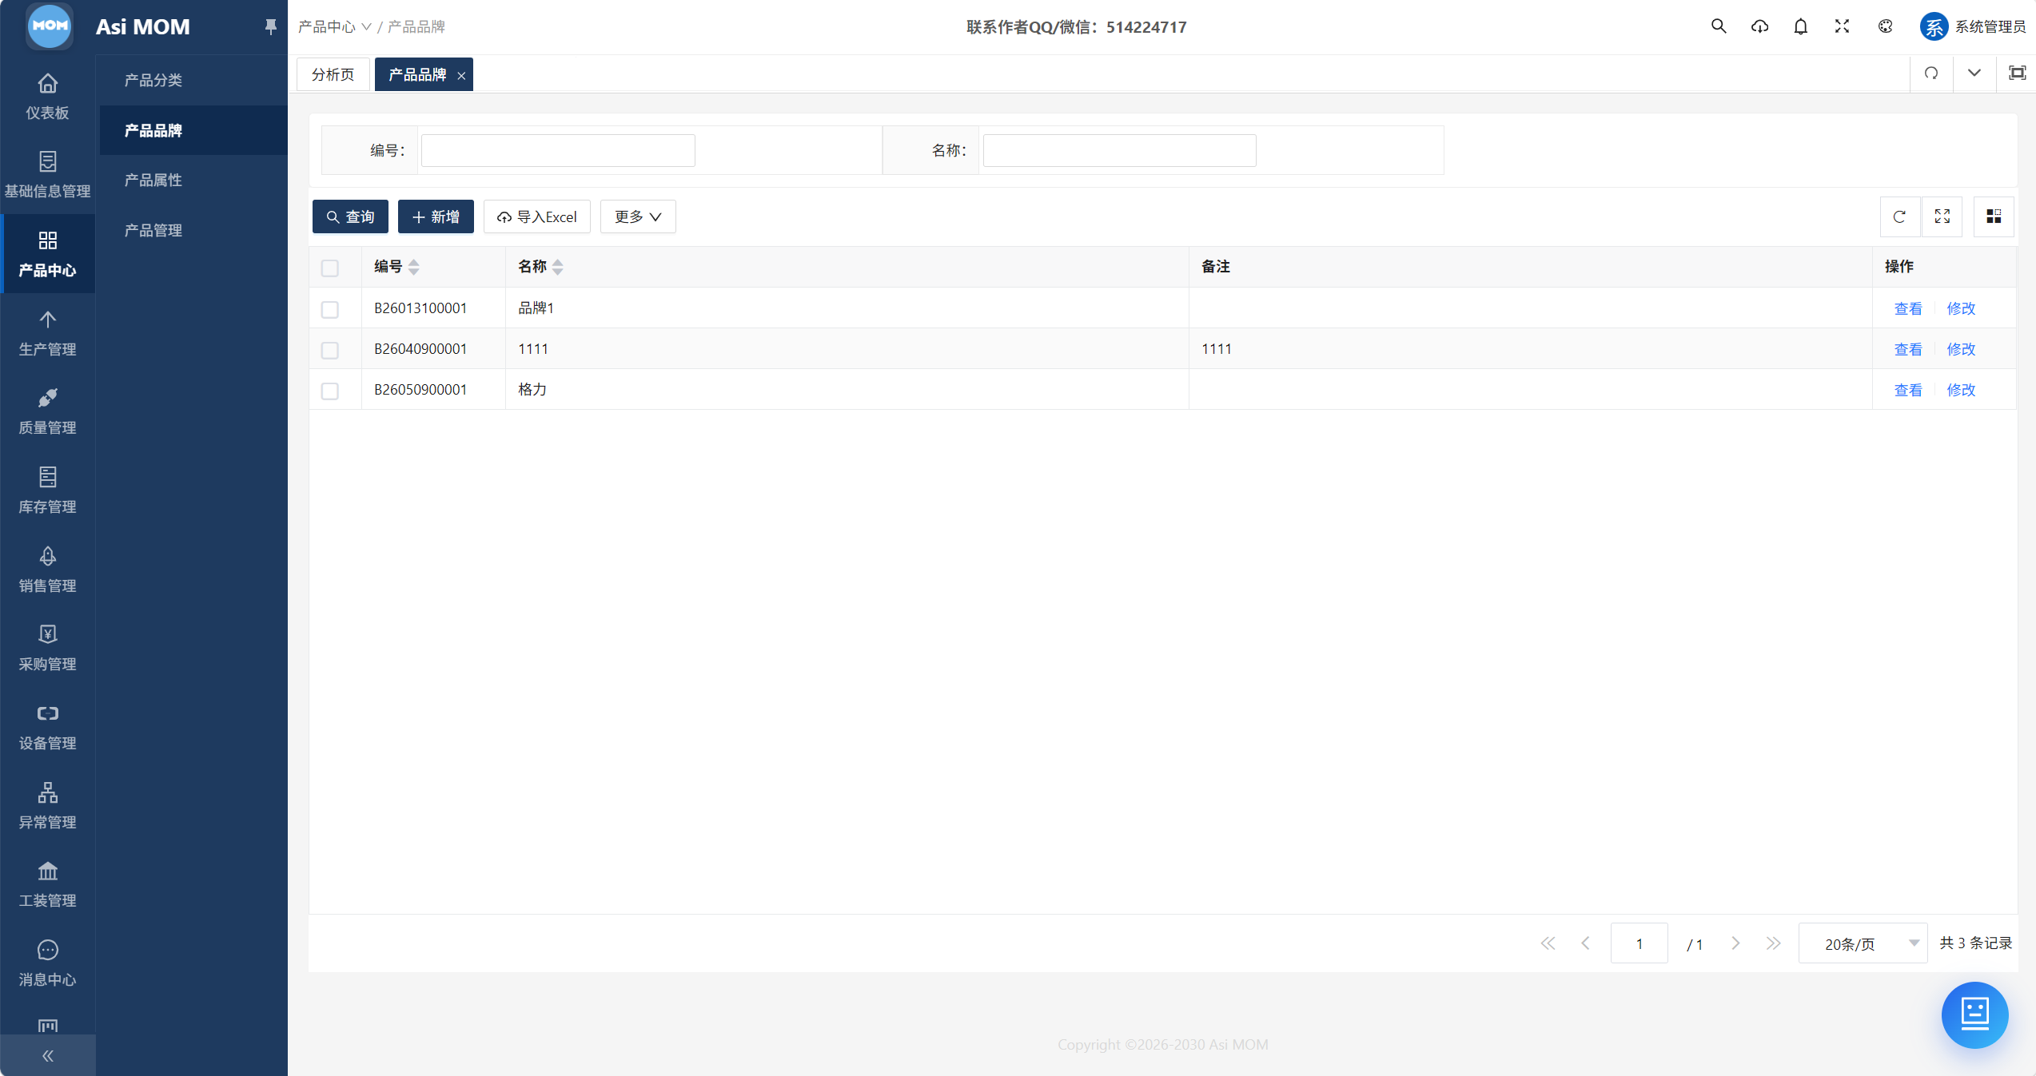Click 查看 for the 格力 row
Viewport: 2036px width, 1076px height.
tap(1908, 390)
